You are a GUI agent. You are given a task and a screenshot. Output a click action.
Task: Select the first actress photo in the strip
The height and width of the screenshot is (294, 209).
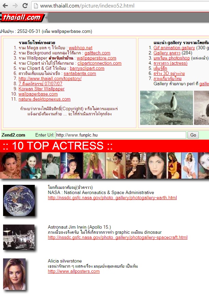click(10, 166)
